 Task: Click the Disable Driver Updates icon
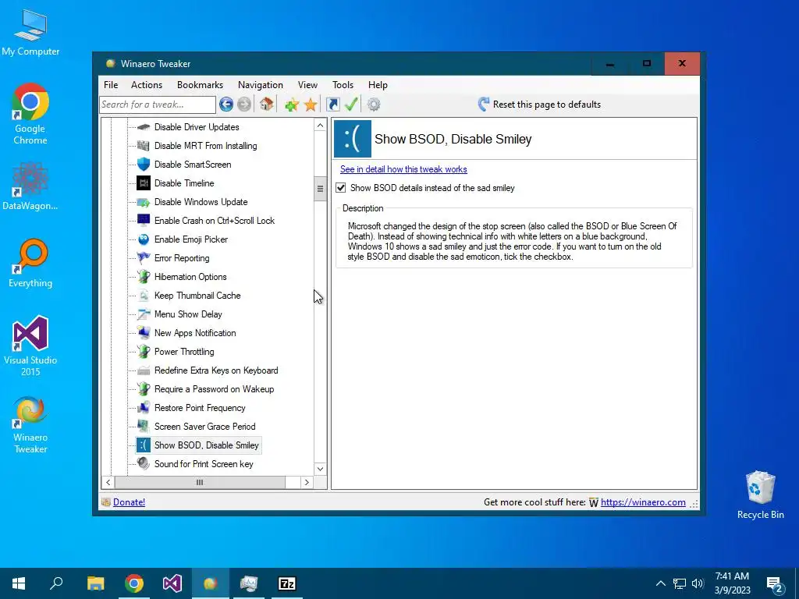pos(144,127)
